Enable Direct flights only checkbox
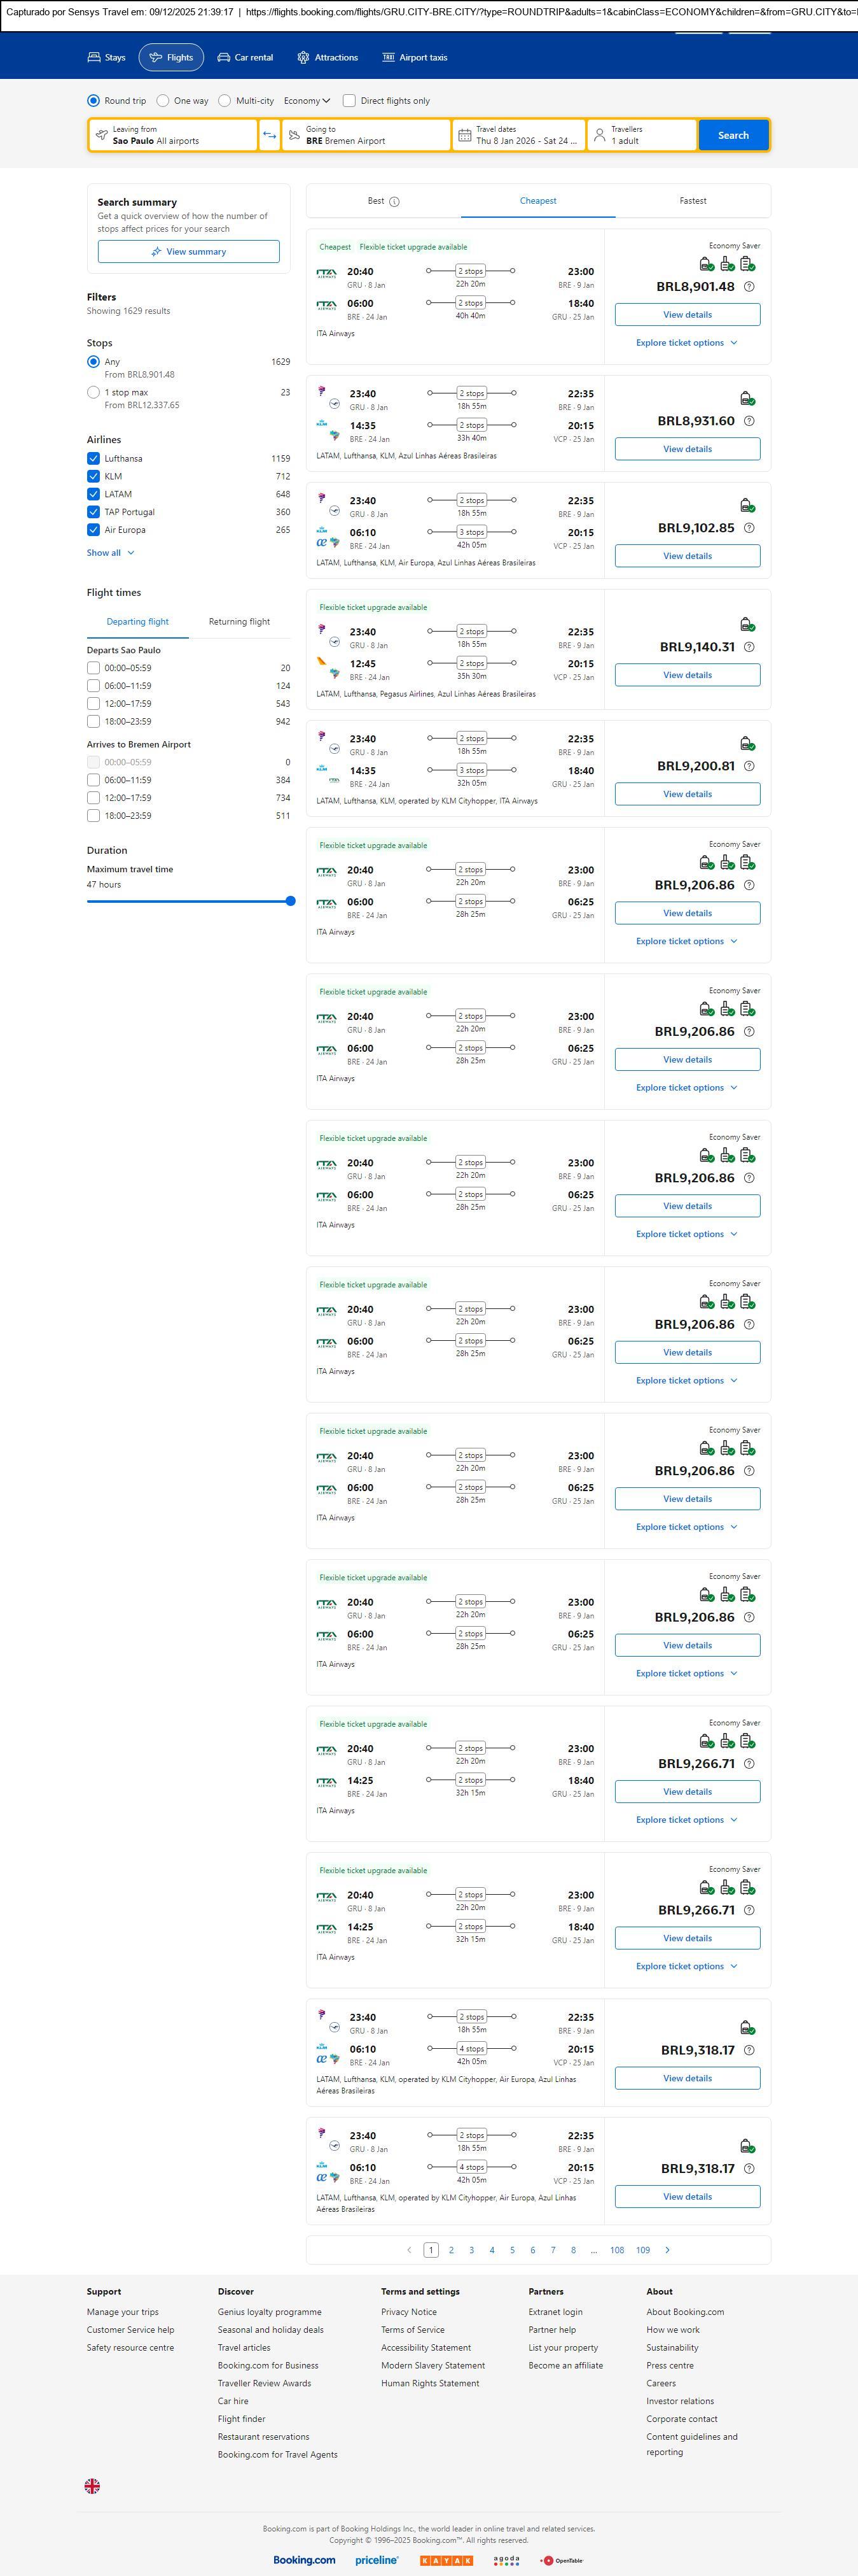This screenshot has height=2576, width=858. (x=349, y=101)
